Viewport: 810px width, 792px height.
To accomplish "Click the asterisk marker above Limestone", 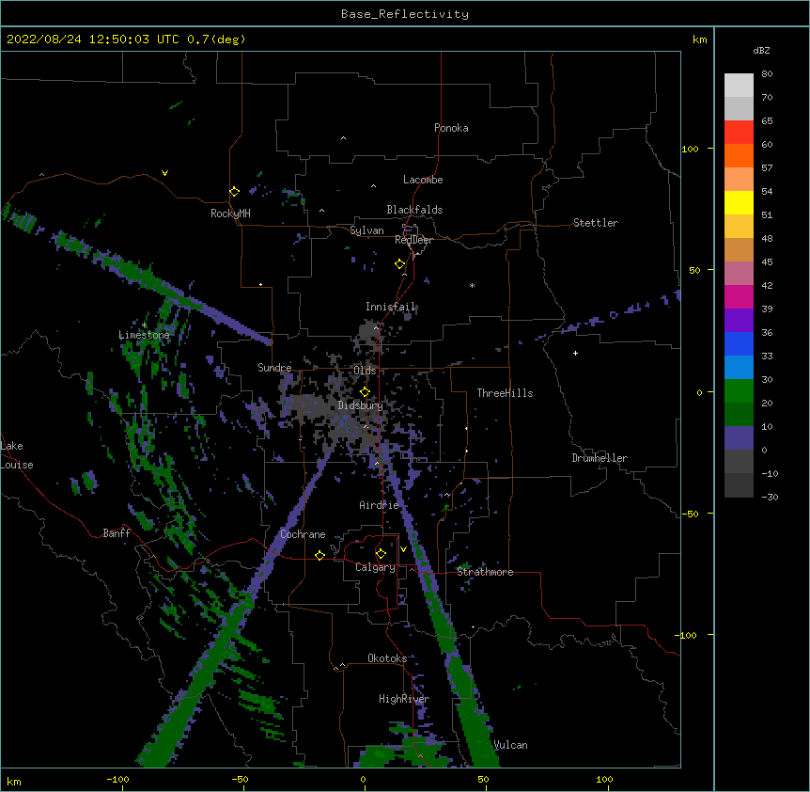I will (x=144, y=325).
